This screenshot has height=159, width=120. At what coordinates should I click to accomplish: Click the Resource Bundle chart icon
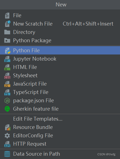(7, 127)
